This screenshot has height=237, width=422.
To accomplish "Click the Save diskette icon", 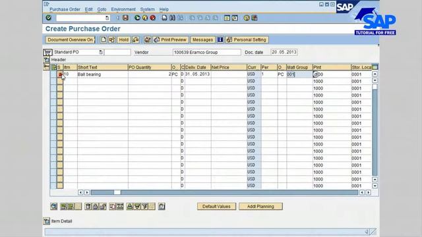I will pos(125,18).
